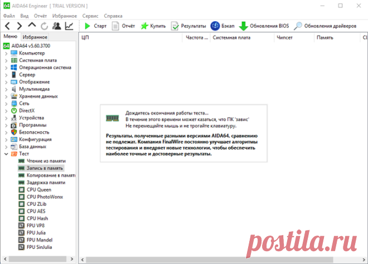Click the Бэкап backup button
The image size is (368, 264).
(x=222, y=26)
